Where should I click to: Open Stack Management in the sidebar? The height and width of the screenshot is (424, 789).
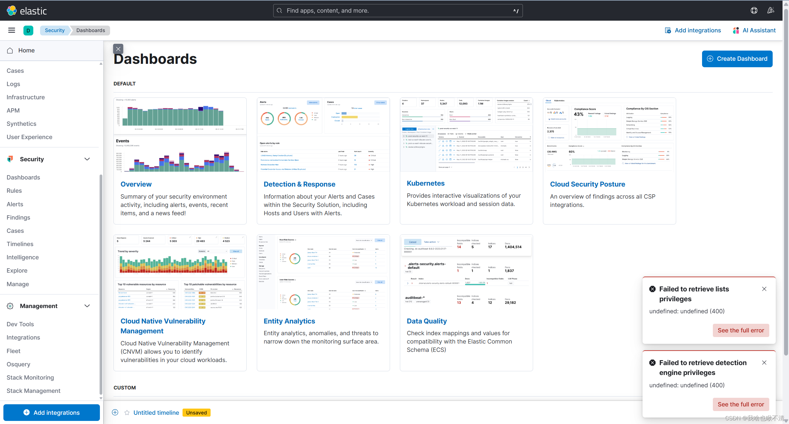click(33, 391)
